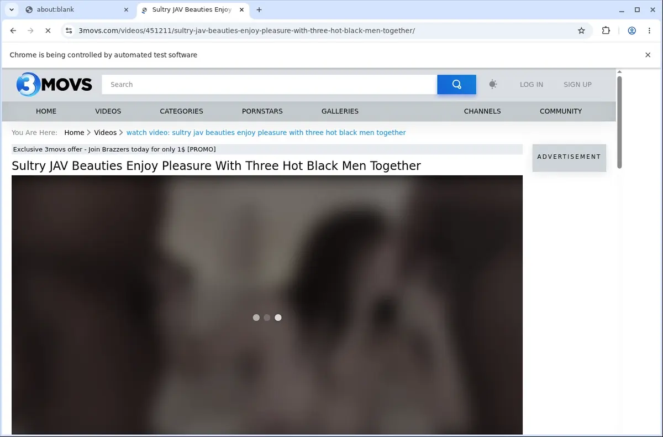This screenshot has height=437, width=663.
Task: Click the address bar URL text
Action: pyautogui.click(x=246, y=31)
